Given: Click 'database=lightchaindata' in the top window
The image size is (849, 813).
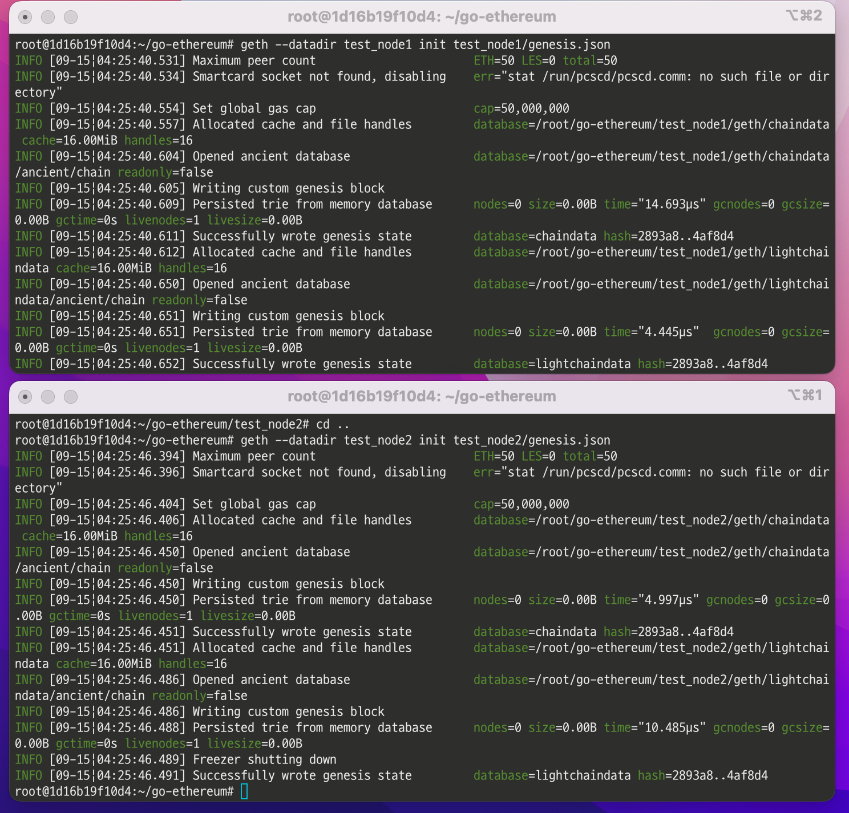Looking at the screenshot, I should 552,364.
